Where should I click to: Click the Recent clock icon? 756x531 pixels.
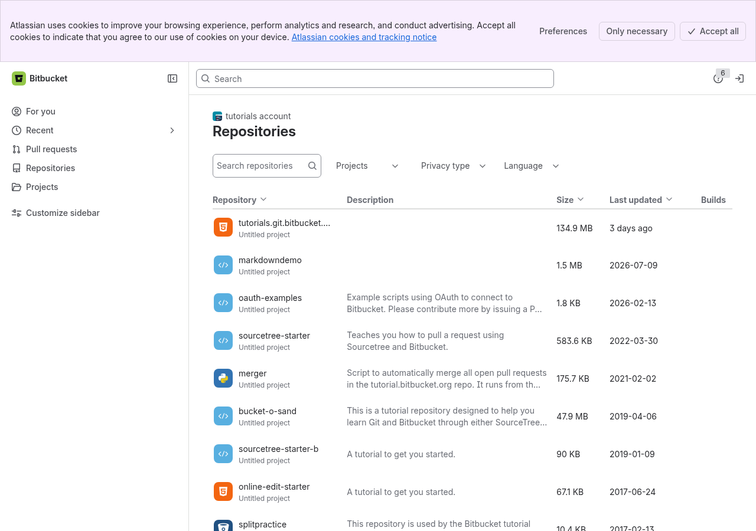click(17, 130)
